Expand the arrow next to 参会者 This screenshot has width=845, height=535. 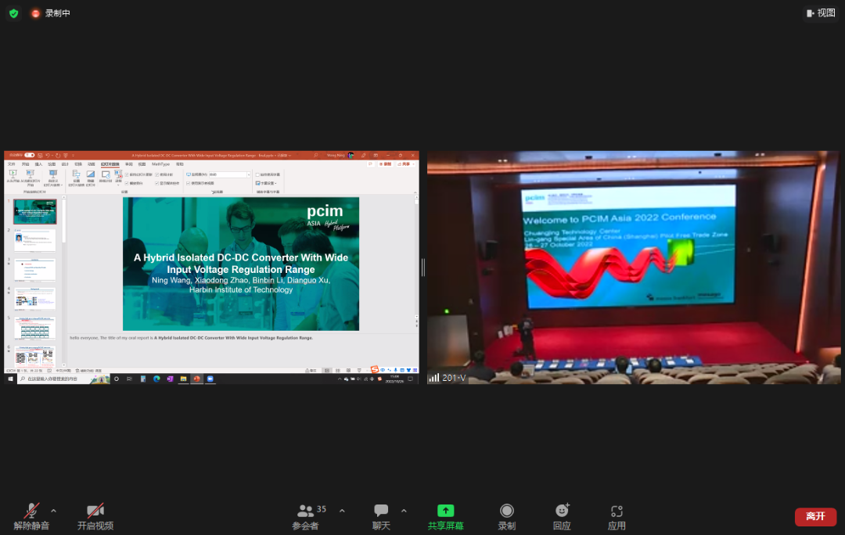coord(342,511)
